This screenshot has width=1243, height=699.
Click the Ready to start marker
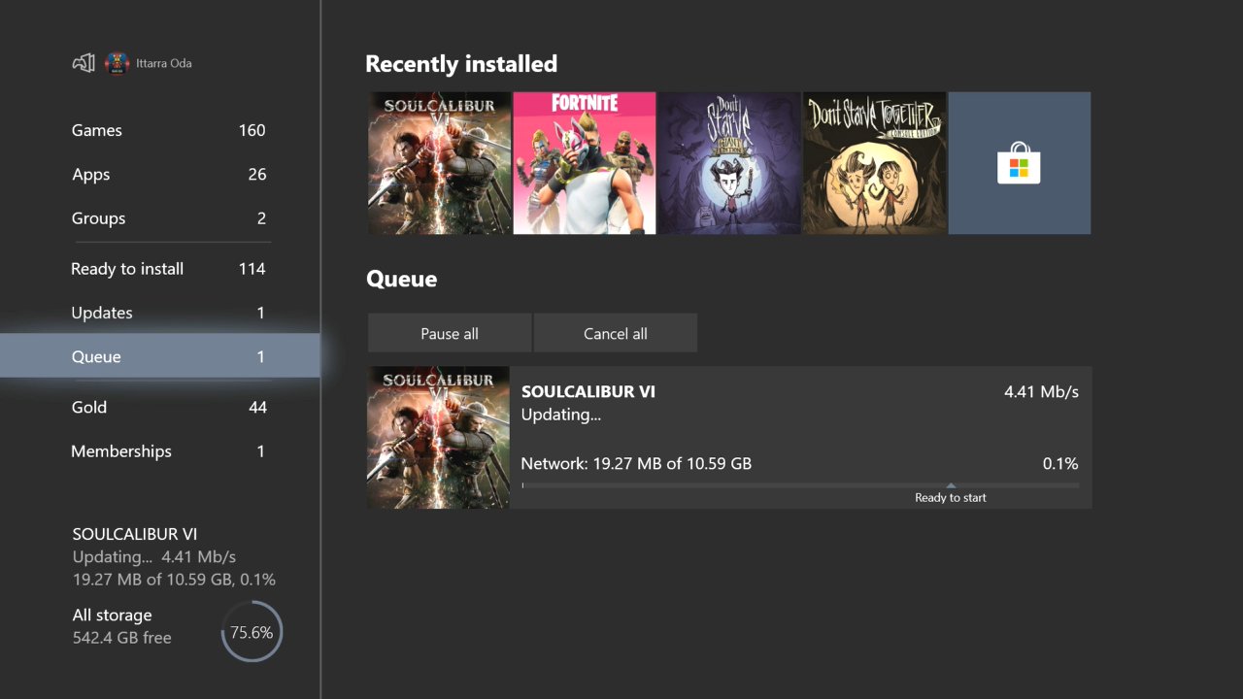point(951,493)
